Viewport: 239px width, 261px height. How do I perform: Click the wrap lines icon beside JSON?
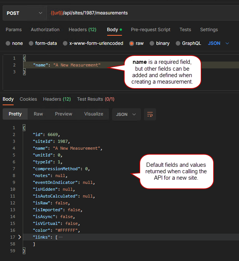(x=150, y=114)
